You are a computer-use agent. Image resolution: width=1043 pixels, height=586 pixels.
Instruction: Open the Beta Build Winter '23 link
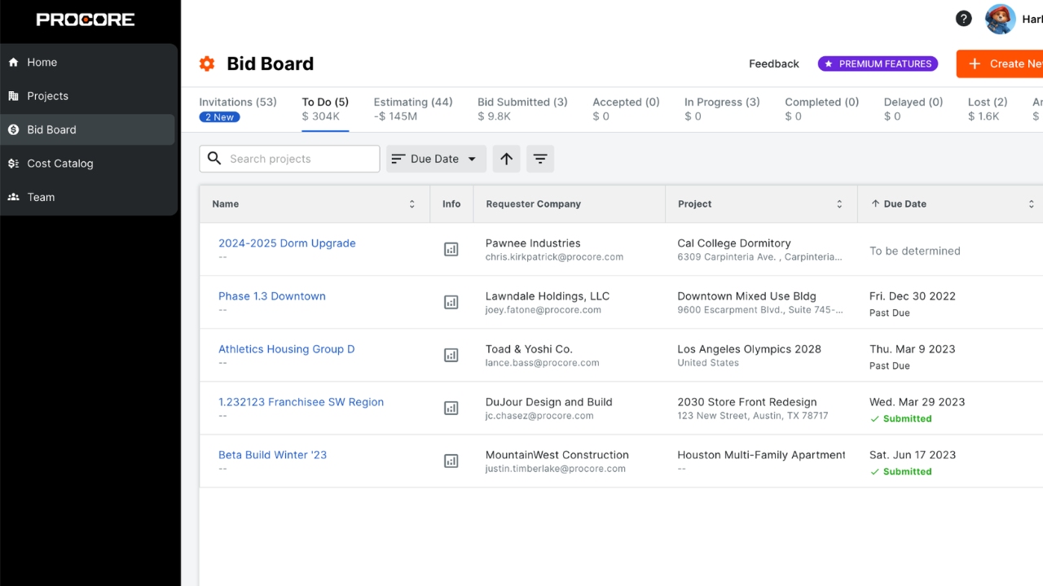(x=272, y=455)
